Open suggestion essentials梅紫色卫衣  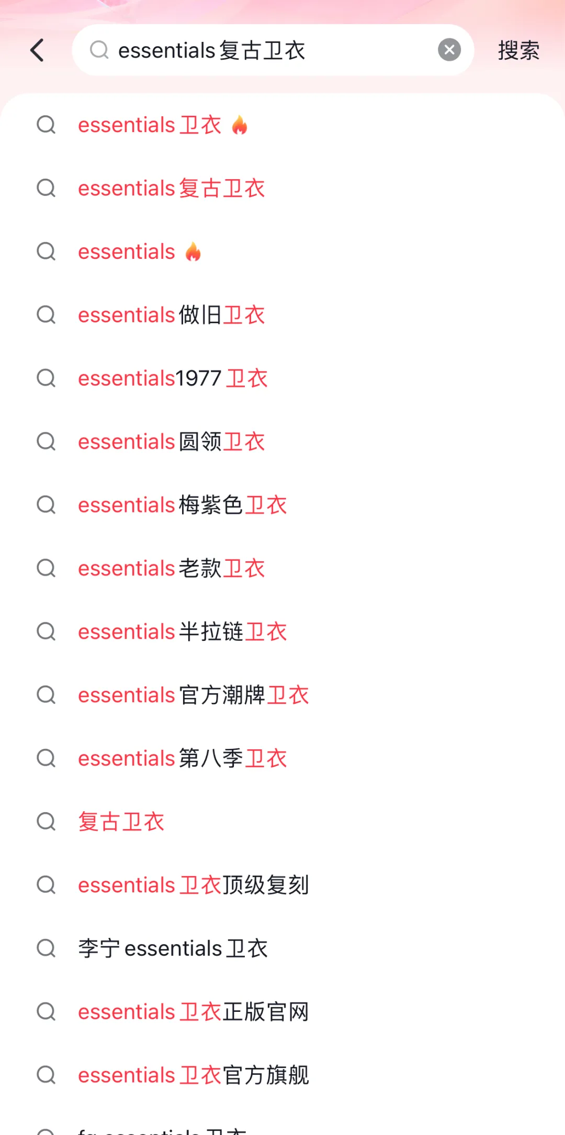point(282,505)
